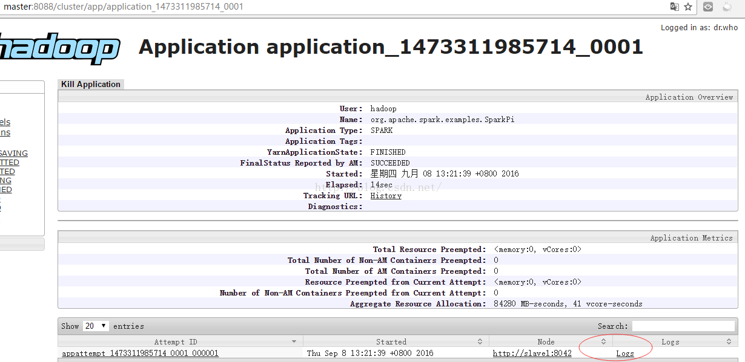
Task: Sort table by Node column arrows
Action: pyautogui.click(x=604, y=342)
